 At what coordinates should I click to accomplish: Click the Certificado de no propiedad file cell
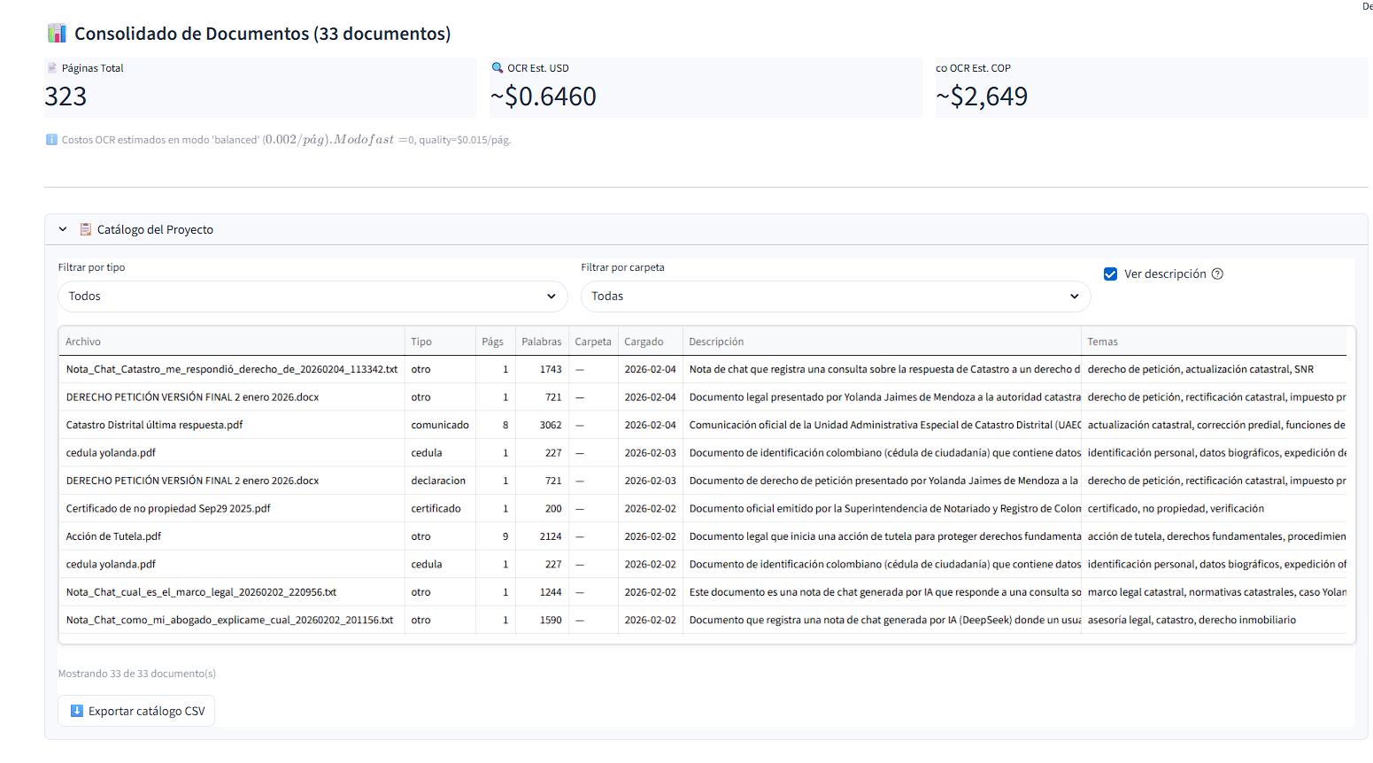click(x=168, y=509)
